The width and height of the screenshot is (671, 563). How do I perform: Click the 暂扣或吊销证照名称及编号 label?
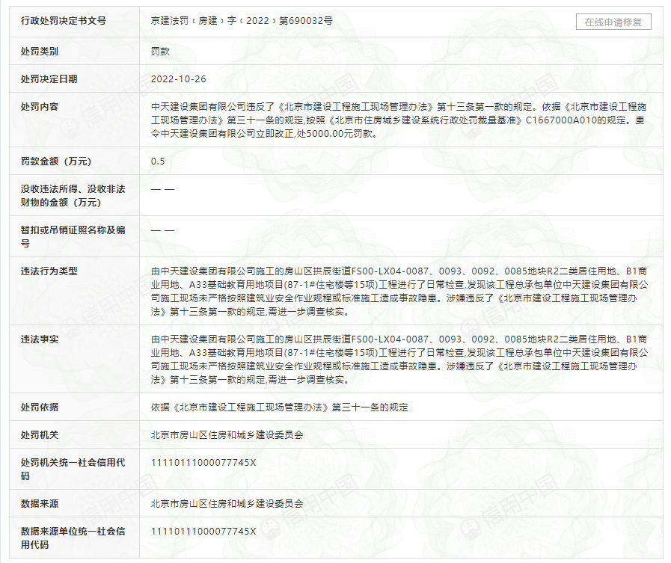pos(73,236)
